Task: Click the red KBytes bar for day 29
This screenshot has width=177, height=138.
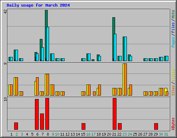Action: coord(156,126)
